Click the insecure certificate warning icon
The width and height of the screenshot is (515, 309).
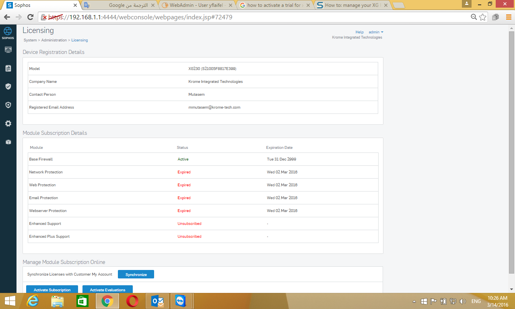click(x=44, y=17)
